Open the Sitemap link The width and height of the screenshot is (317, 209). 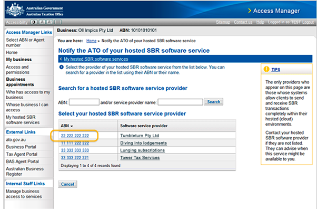223,22
